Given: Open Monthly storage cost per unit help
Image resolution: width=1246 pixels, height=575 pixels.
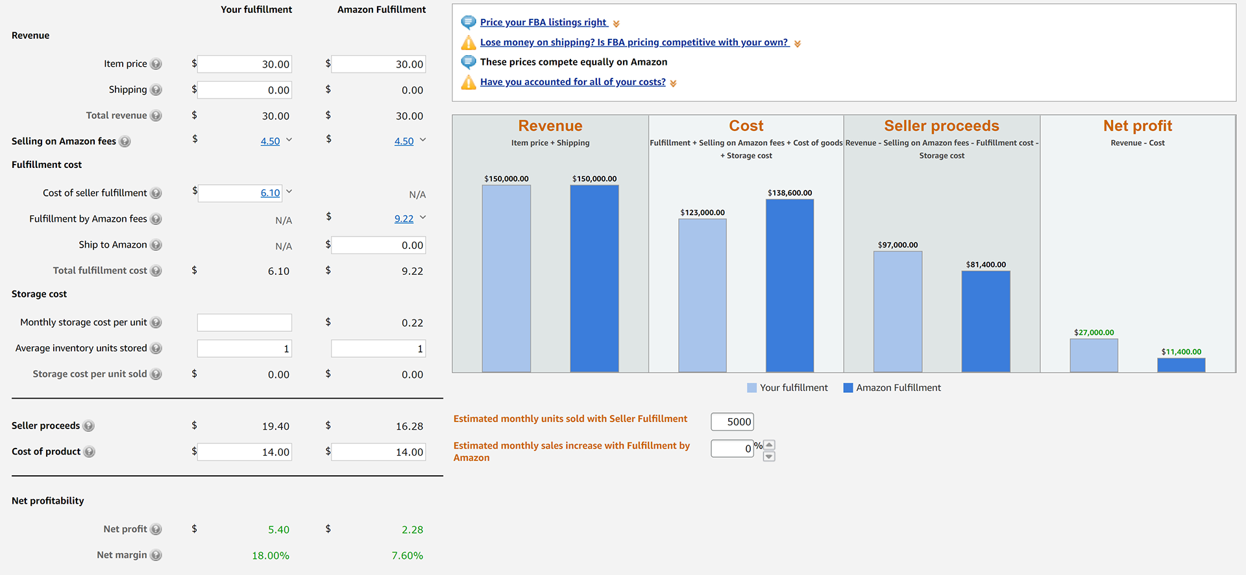Looking at the screenshot, I should tap(156, 323).
